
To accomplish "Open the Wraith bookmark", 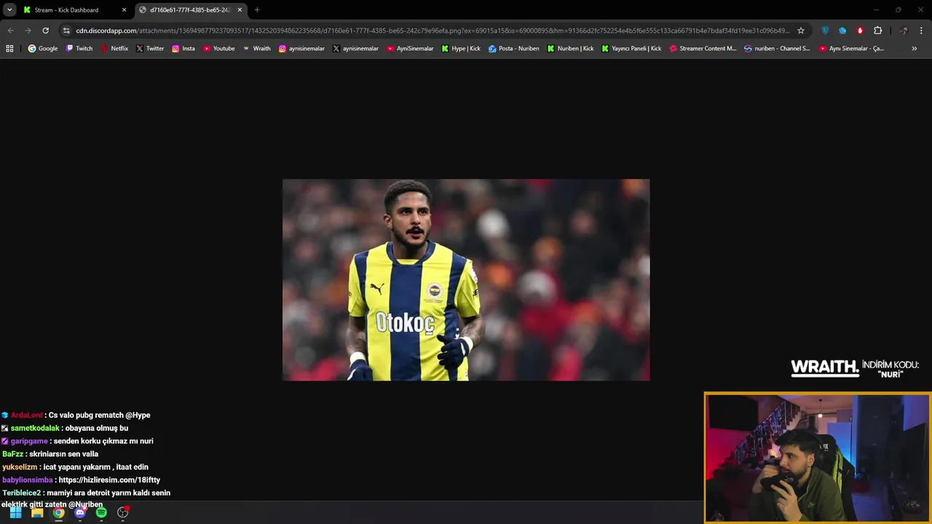I will [256, 49].
